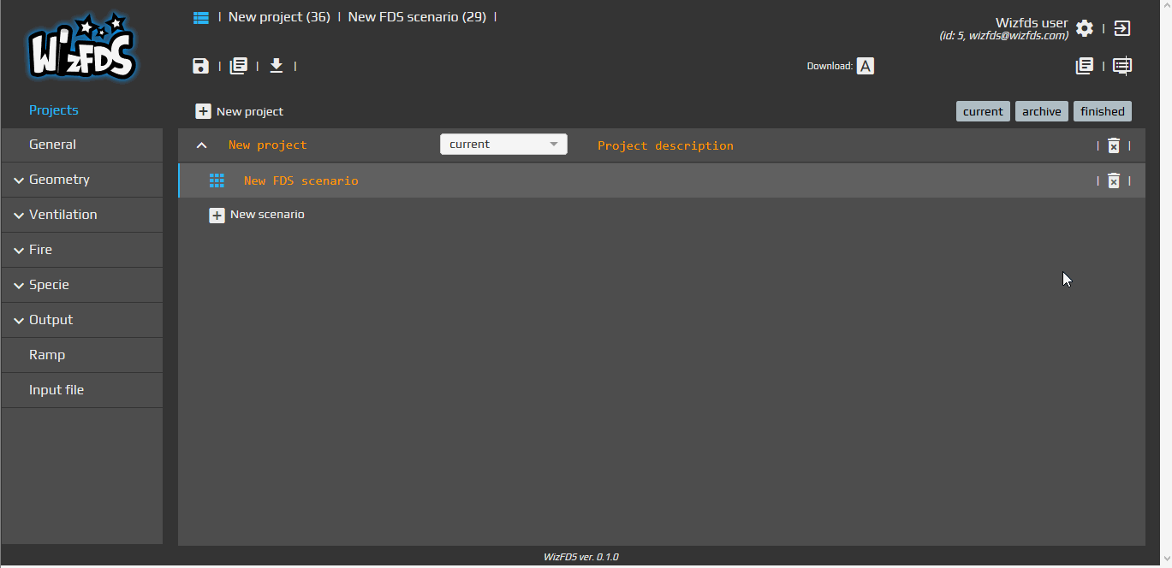
Task: Open the current status dropdown
Action: 503,144
